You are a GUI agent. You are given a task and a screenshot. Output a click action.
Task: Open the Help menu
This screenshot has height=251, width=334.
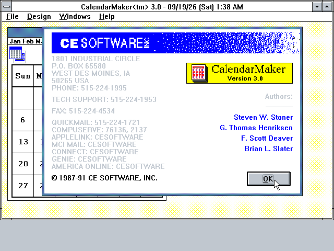coord(106,16)
